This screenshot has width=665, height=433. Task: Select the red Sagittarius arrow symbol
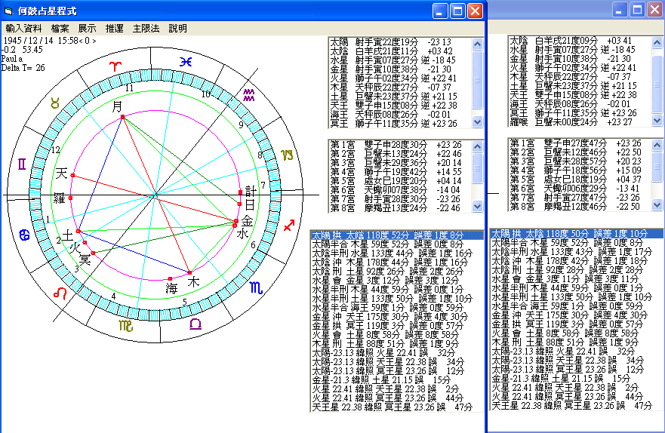(x=288, y=226)
